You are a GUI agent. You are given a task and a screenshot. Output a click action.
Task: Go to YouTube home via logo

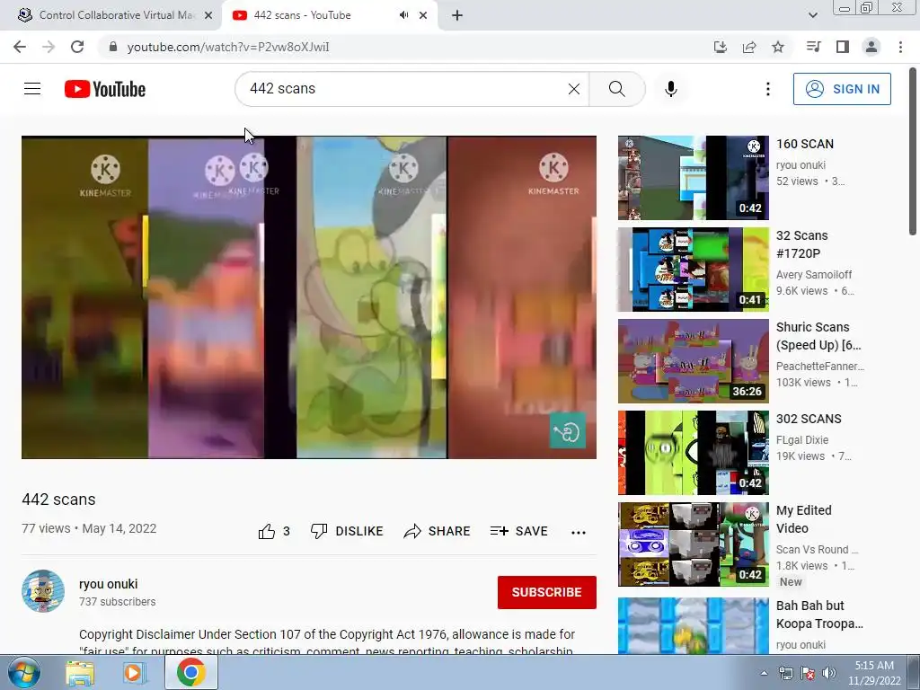105,89
